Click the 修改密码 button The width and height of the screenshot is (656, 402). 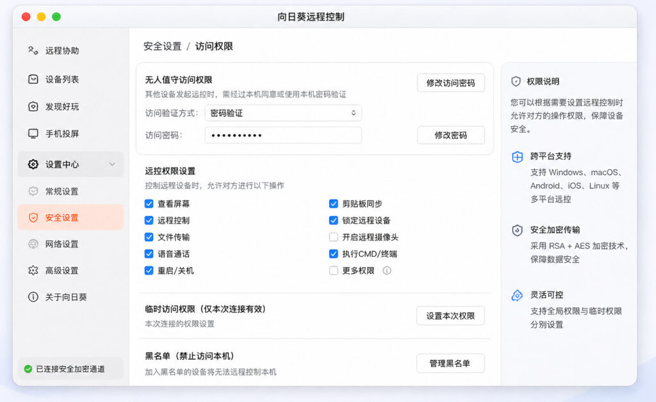[450, 135]
